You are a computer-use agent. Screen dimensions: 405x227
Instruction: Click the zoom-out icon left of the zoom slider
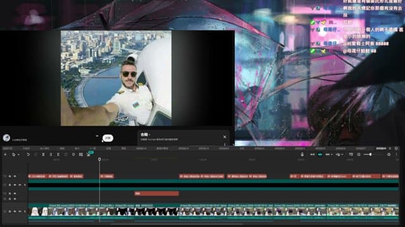tap(359, 154)
